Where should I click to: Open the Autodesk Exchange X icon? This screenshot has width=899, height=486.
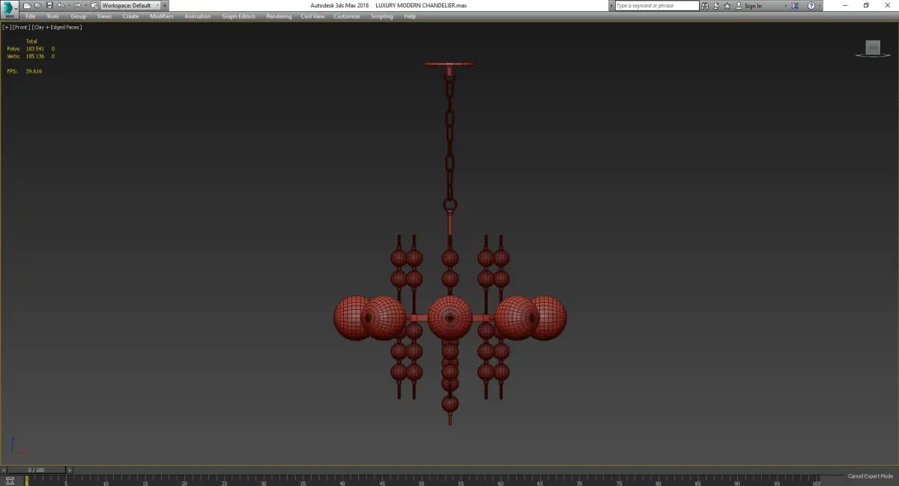[795, 6]
